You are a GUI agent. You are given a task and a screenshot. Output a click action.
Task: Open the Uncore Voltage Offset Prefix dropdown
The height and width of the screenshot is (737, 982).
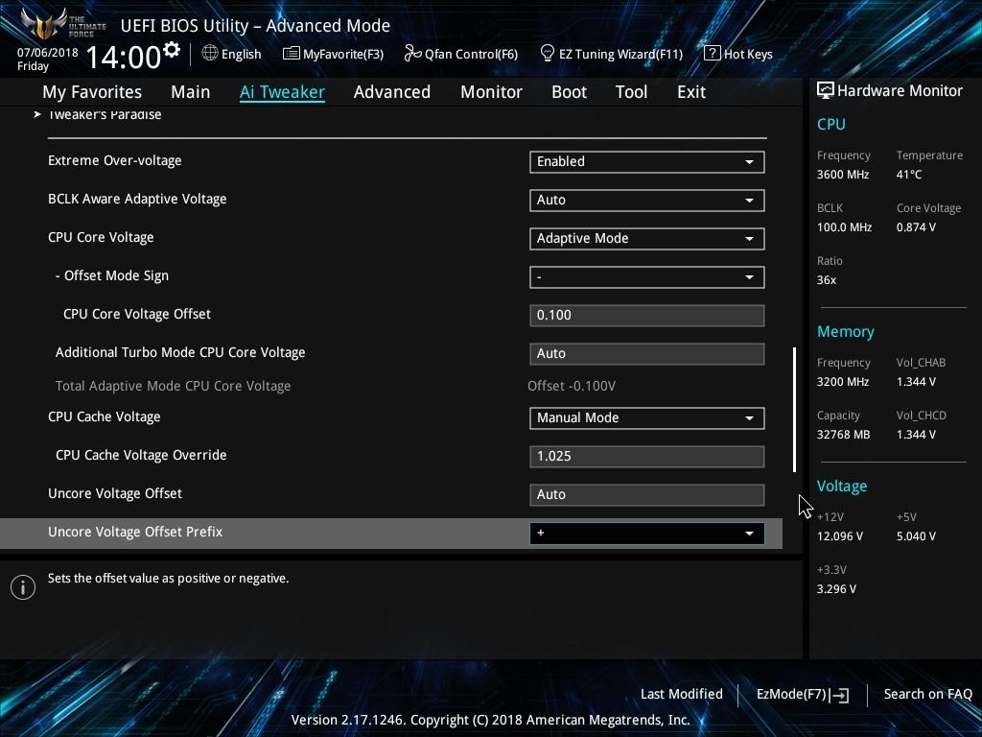[x=647, y=534]
